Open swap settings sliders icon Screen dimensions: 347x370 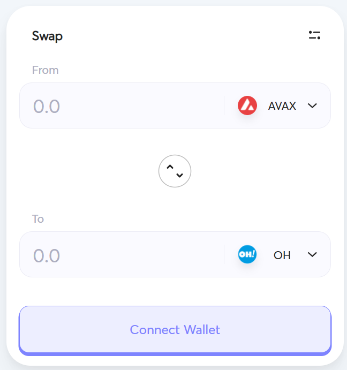pos(314,35)
